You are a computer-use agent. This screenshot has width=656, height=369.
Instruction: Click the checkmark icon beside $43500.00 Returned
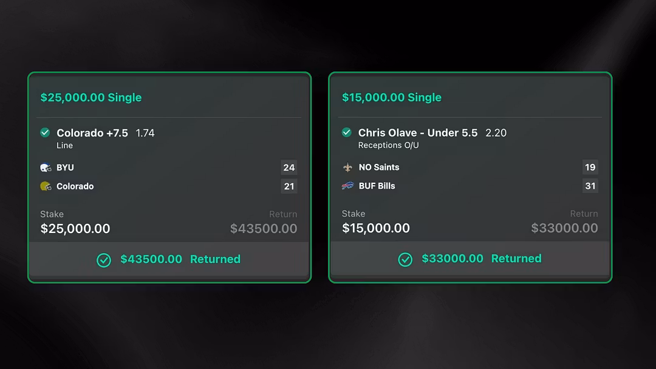click(x=104, y=260)
